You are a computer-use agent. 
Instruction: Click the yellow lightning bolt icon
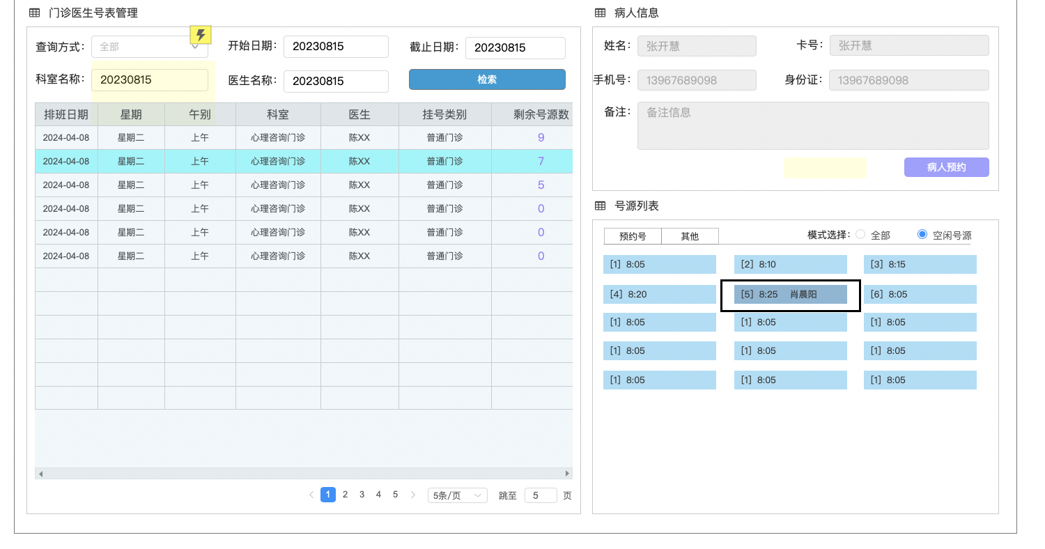pos(201,35)
